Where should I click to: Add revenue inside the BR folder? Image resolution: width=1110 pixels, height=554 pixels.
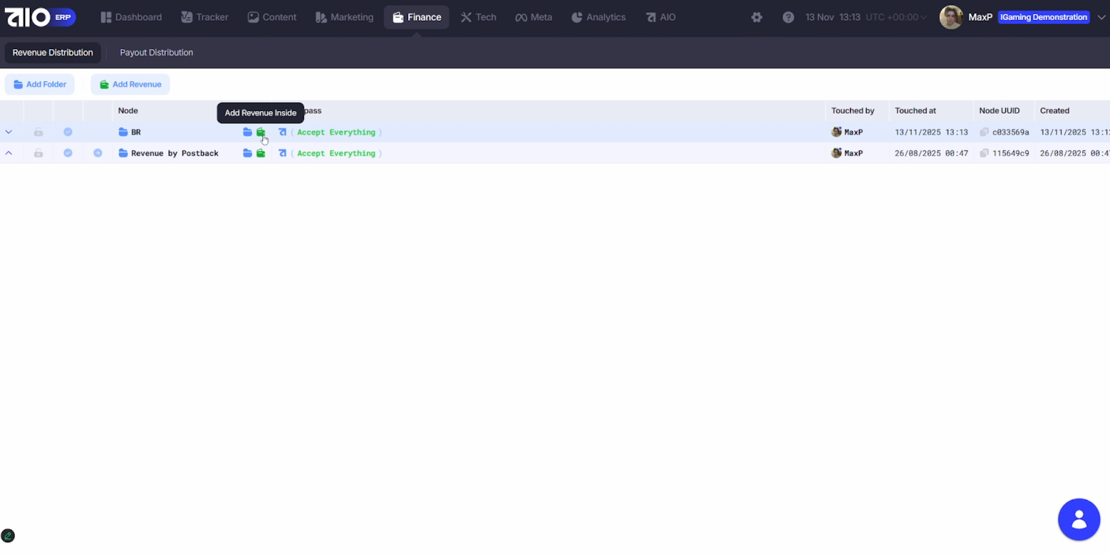[261, 132]
